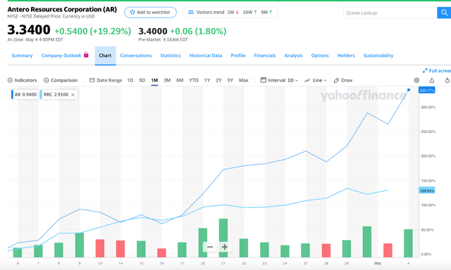451x270 pixels.
Task: Open chart settings gear icon
Action: pos(416,80)
